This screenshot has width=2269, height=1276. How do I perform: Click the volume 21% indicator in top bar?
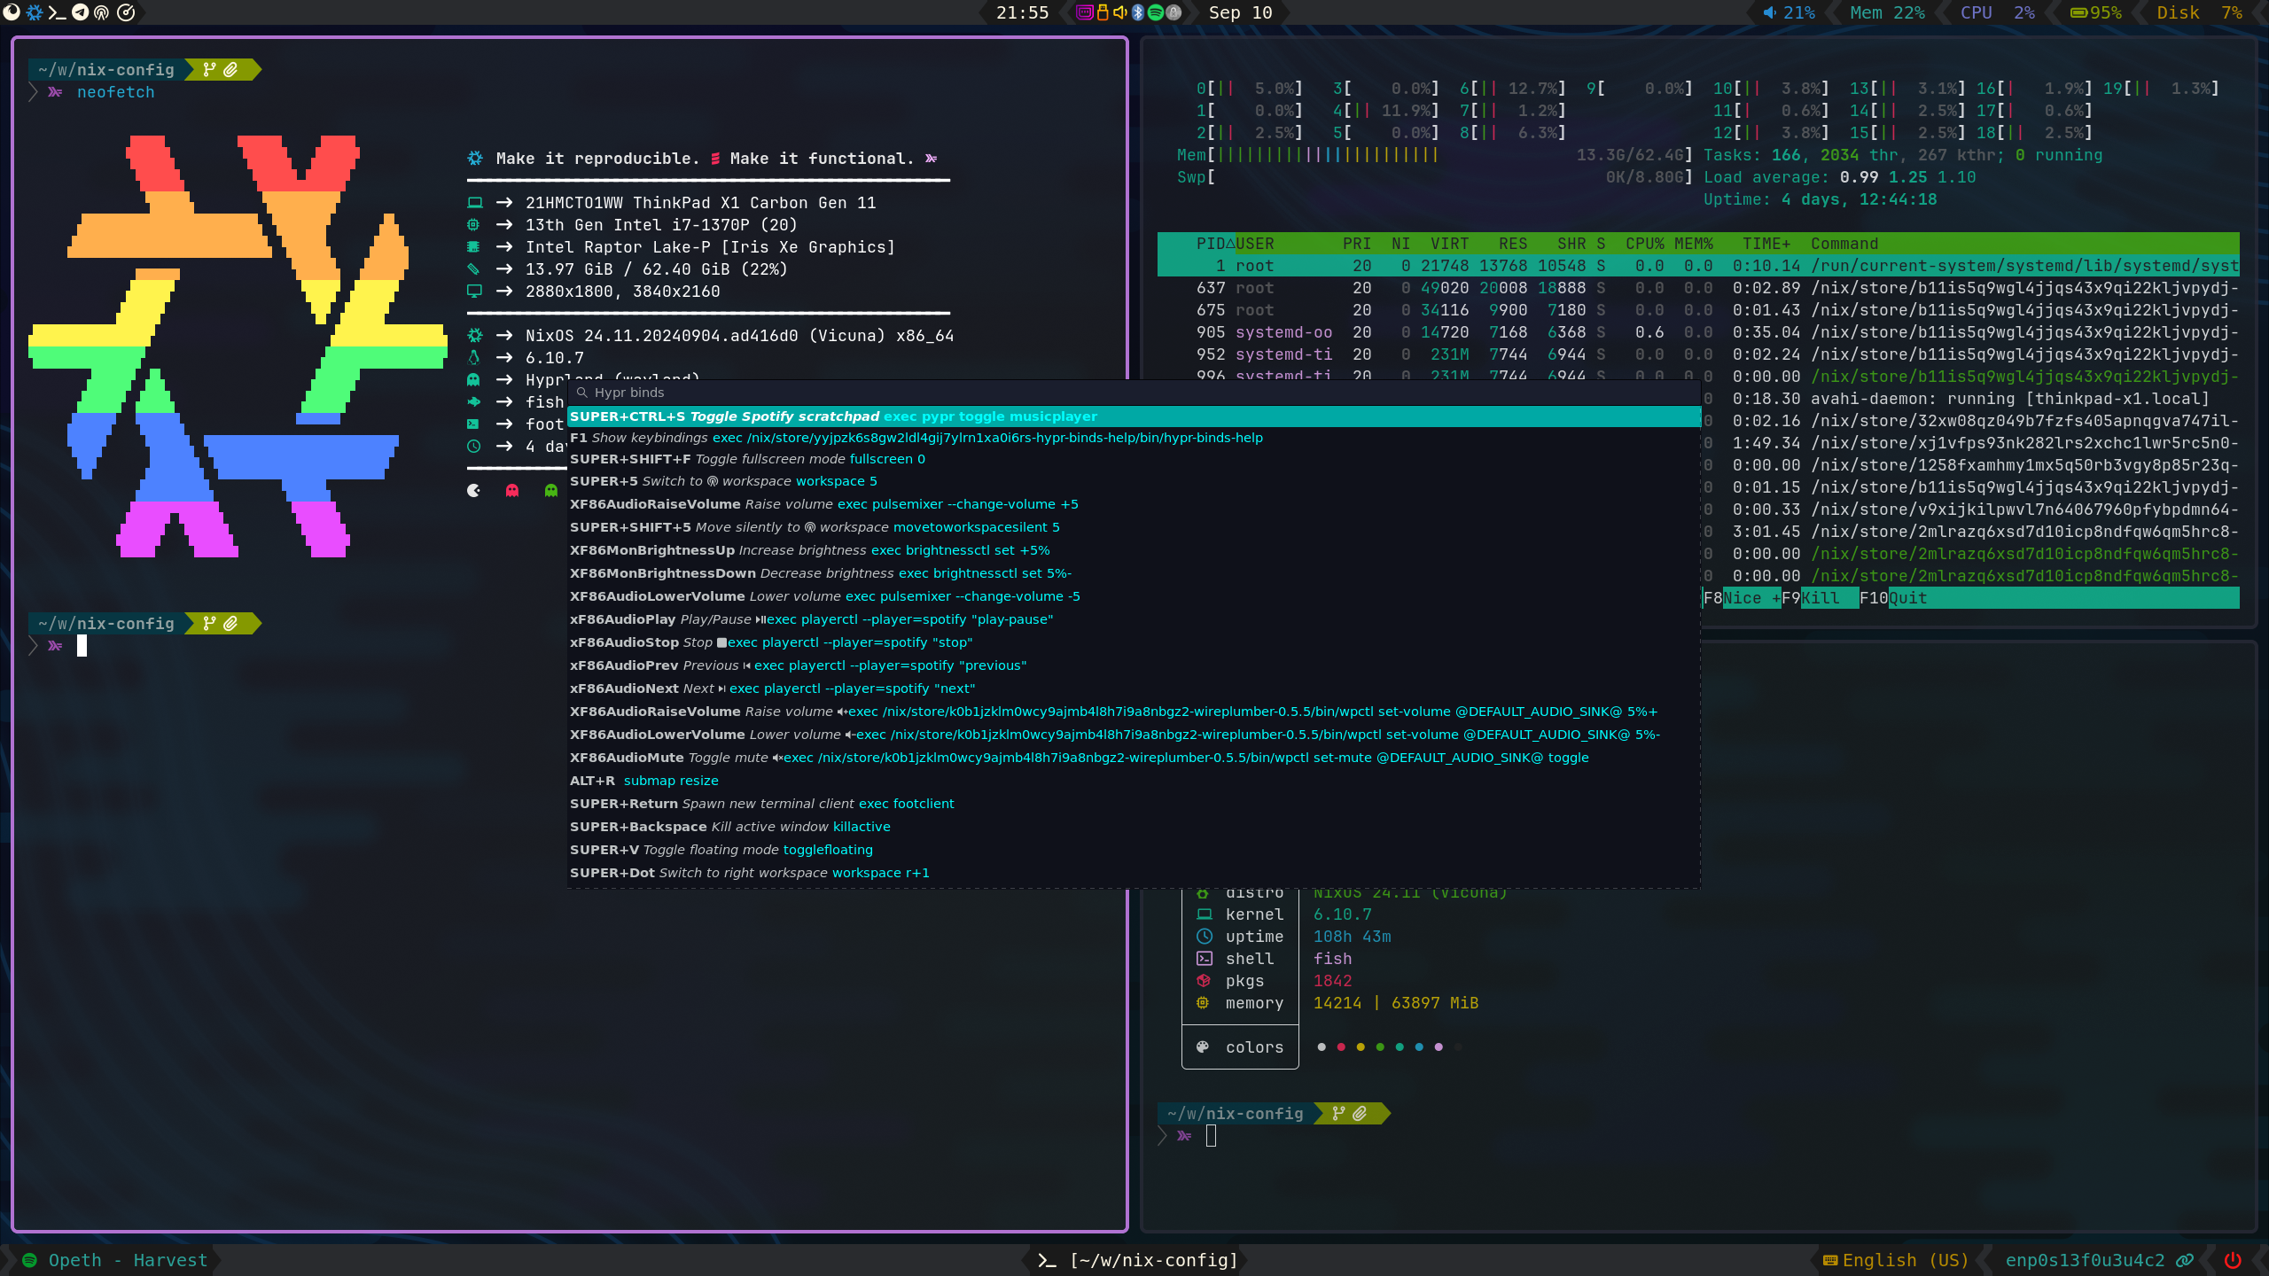click(x=1789, y=12)
